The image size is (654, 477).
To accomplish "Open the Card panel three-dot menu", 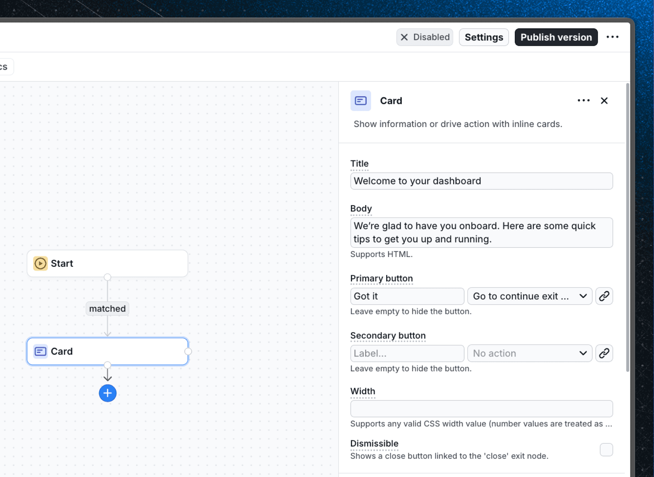I will click(584, 101).
